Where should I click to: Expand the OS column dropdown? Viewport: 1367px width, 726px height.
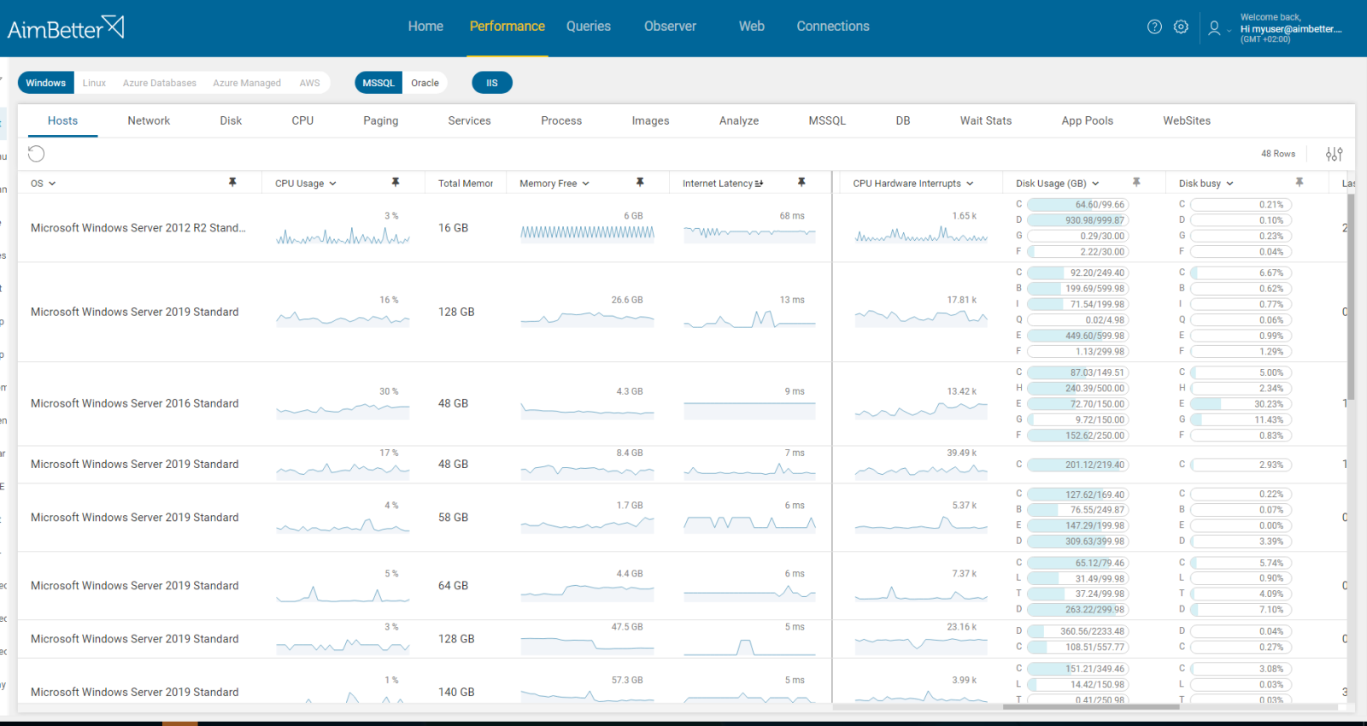coord(52,184)
